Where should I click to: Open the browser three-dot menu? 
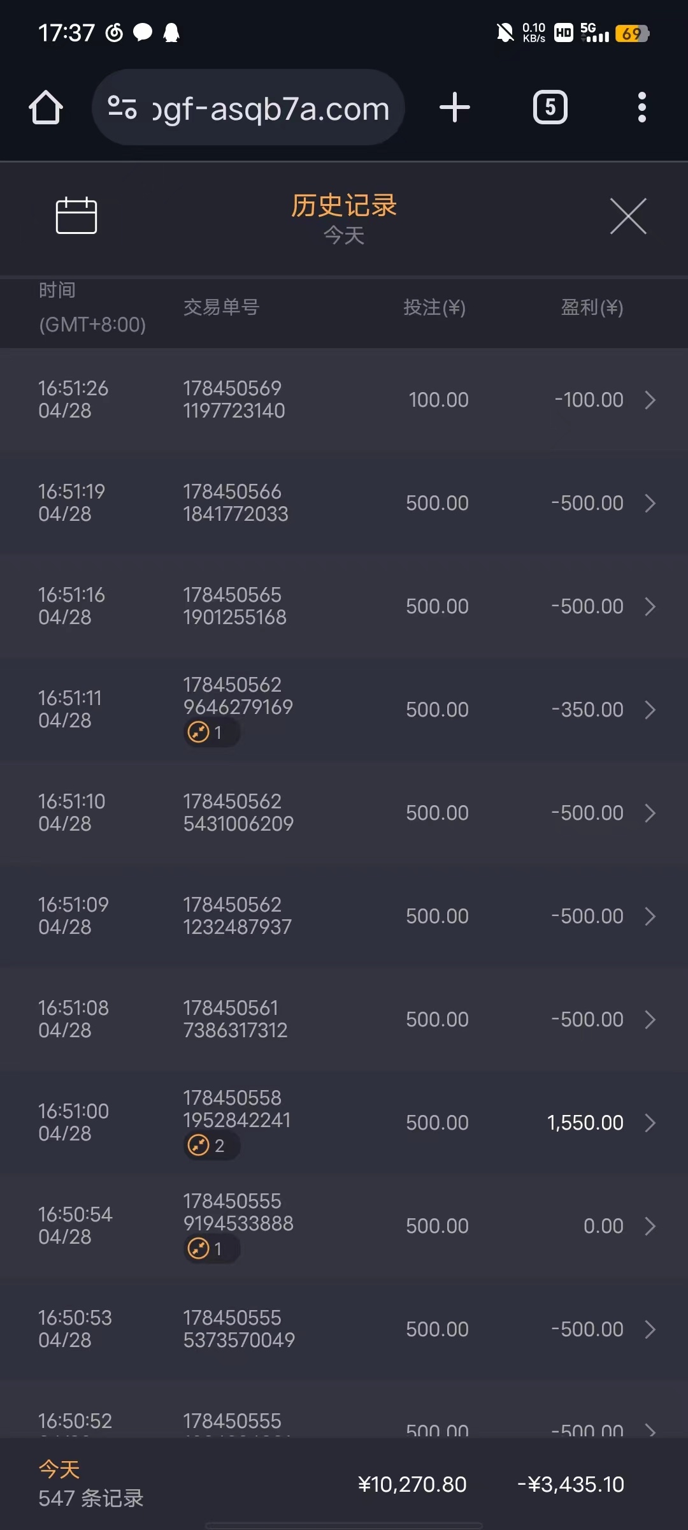tap(641, 107)
